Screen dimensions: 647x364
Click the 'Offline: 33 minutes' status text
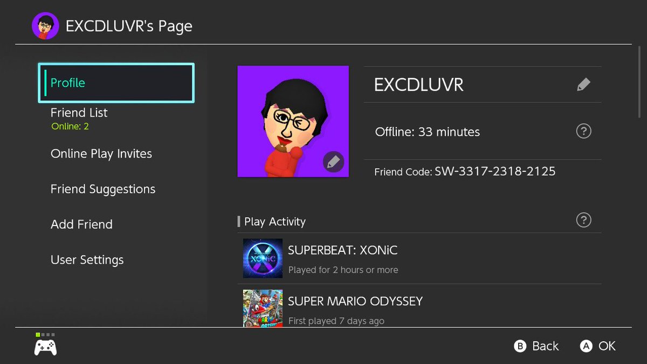(x=428, y=132)
